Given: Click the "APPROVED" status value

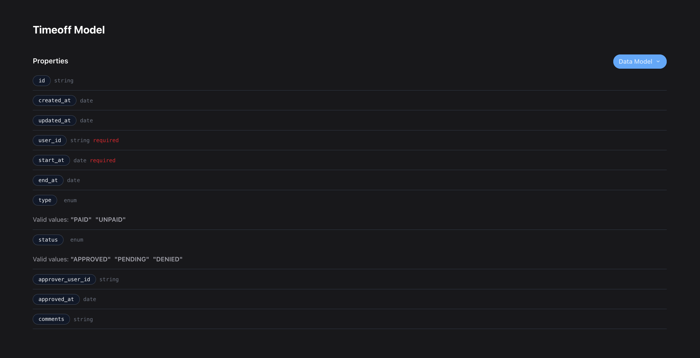Looking at the screenshot, I should coord(91,259).
